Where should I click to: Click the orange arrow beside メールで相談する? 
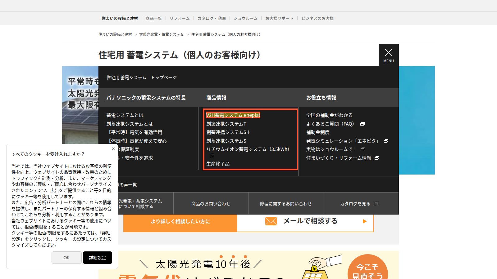click(365, 221)
